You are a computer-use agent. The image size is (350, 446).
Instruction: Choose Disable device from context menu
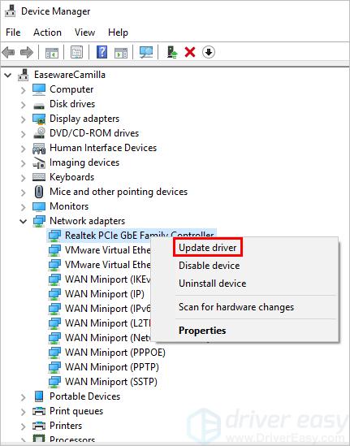tap(209, 266)
